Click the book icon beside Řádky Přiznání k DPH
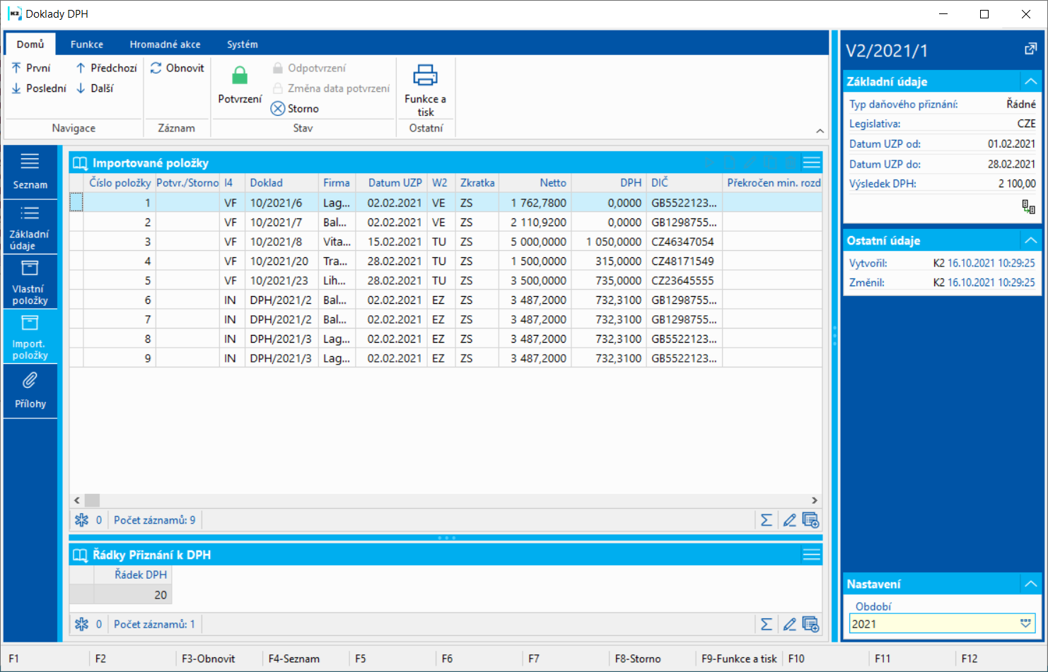Screen dimensions: 1048x672 pyautogui.click(x=80, y=555)
